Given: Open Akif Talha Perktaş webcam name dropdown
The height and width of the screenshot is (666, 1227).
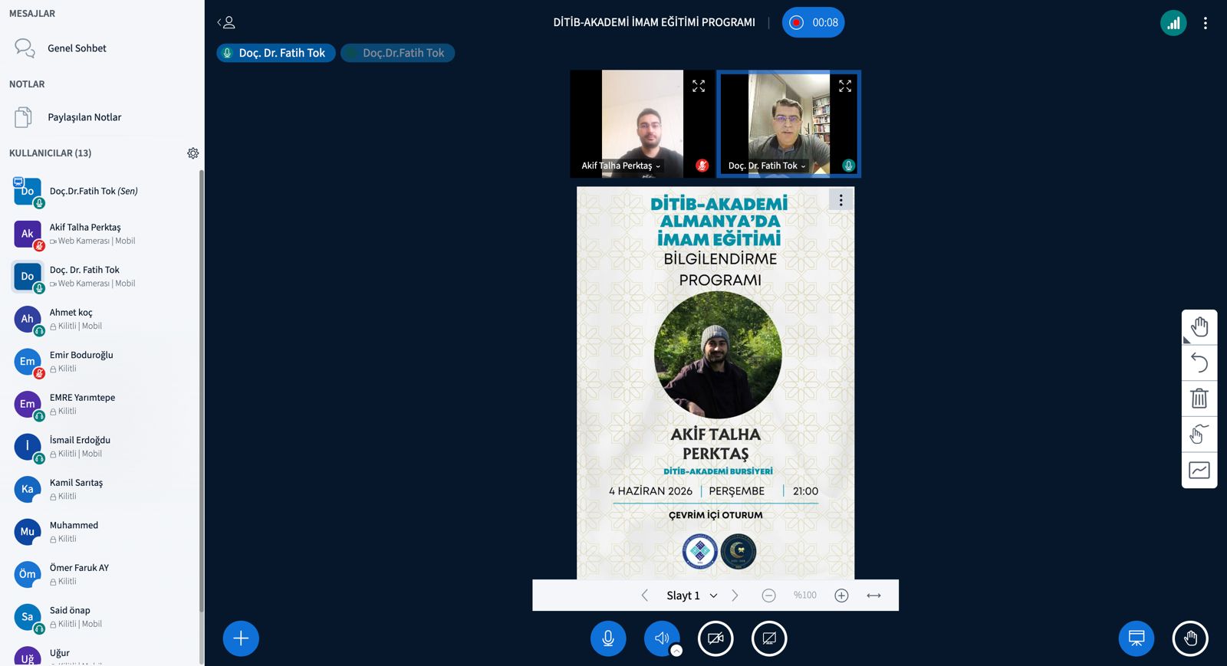Looking at the screenshot, I should (621, 166).
